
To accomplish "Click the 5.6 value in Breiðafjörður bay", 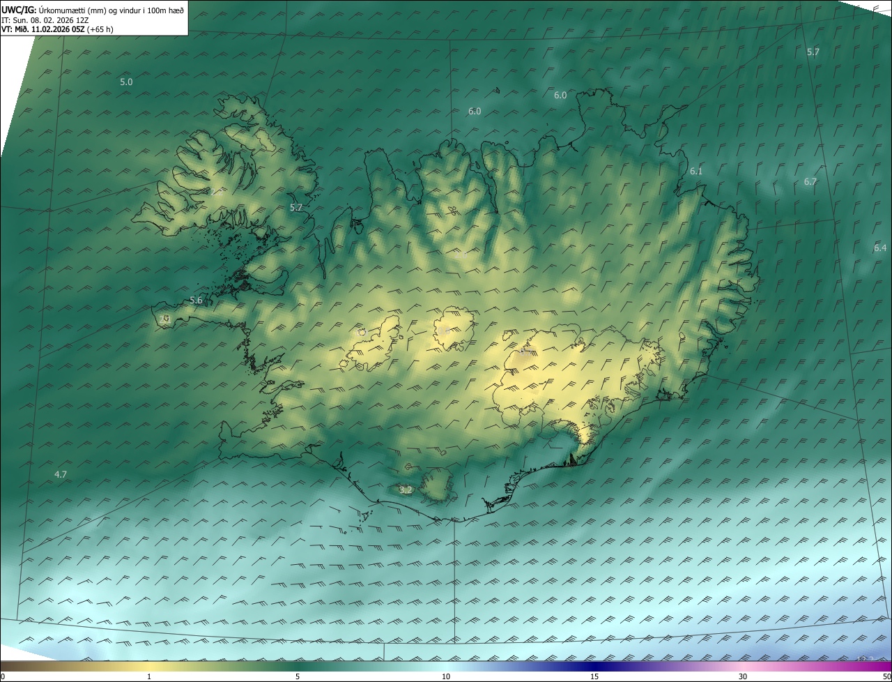I will click(x=196, y=300).
